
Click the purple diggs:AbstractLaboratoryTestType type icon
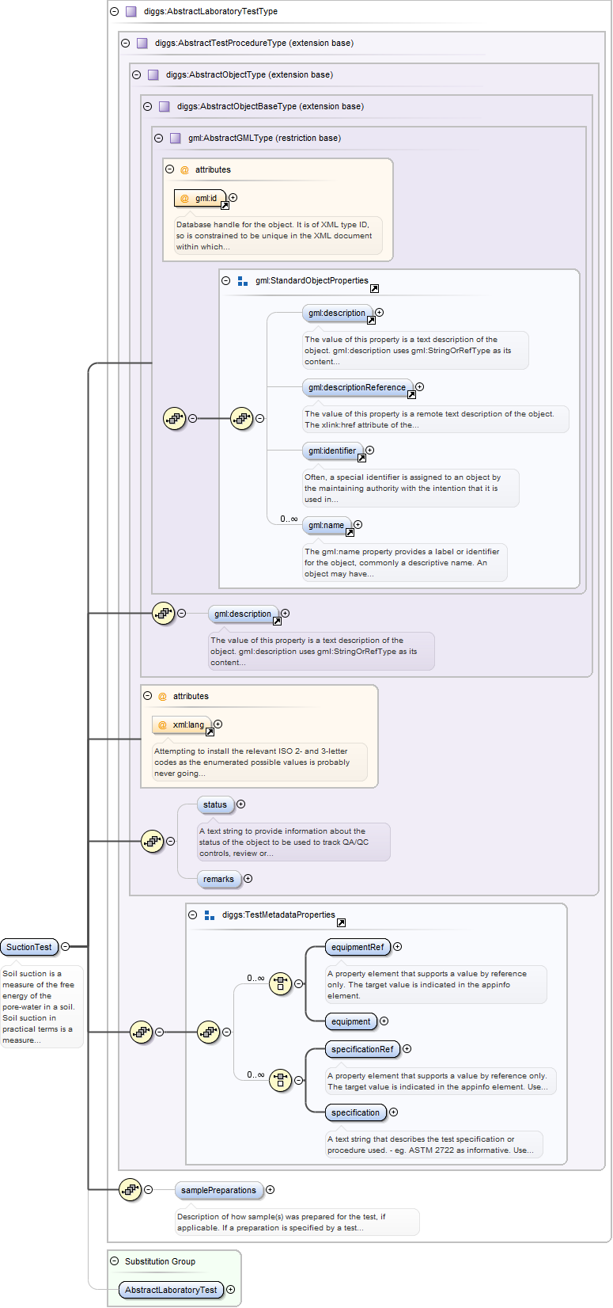(x=131, y=12)
